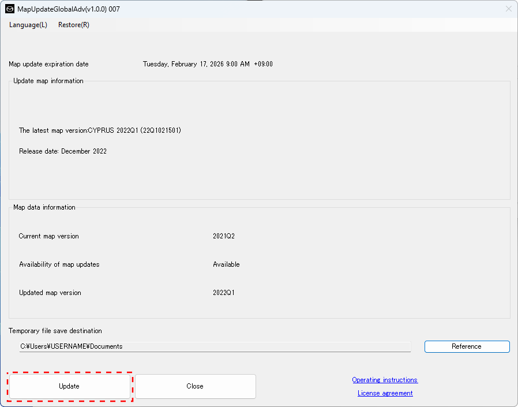Click the Release date December 2022 text
The width and height of the screenshot is (518, 407).
coord(63,151)
